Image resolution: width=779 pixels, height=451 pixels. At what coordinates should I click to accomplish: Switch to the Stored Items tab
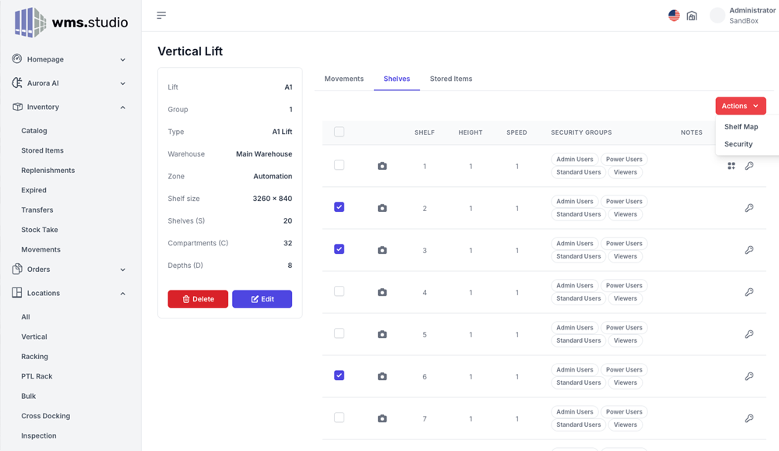coord(451,79)
